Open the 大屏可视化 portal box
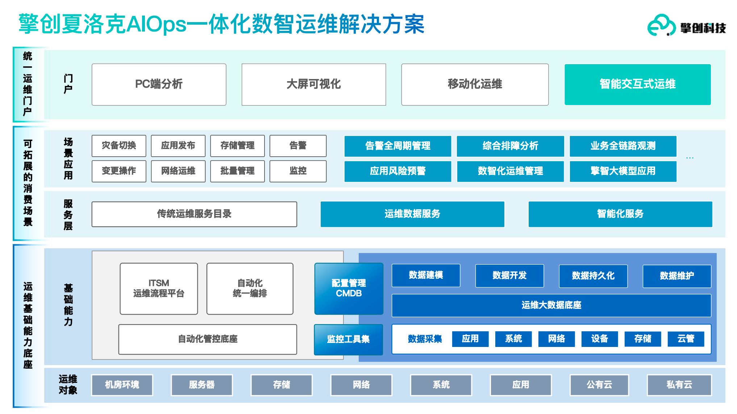 [x=313, y=84]
